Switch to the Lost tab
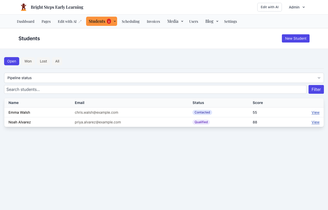Viewport: 328px width, 210px height. 44,61
